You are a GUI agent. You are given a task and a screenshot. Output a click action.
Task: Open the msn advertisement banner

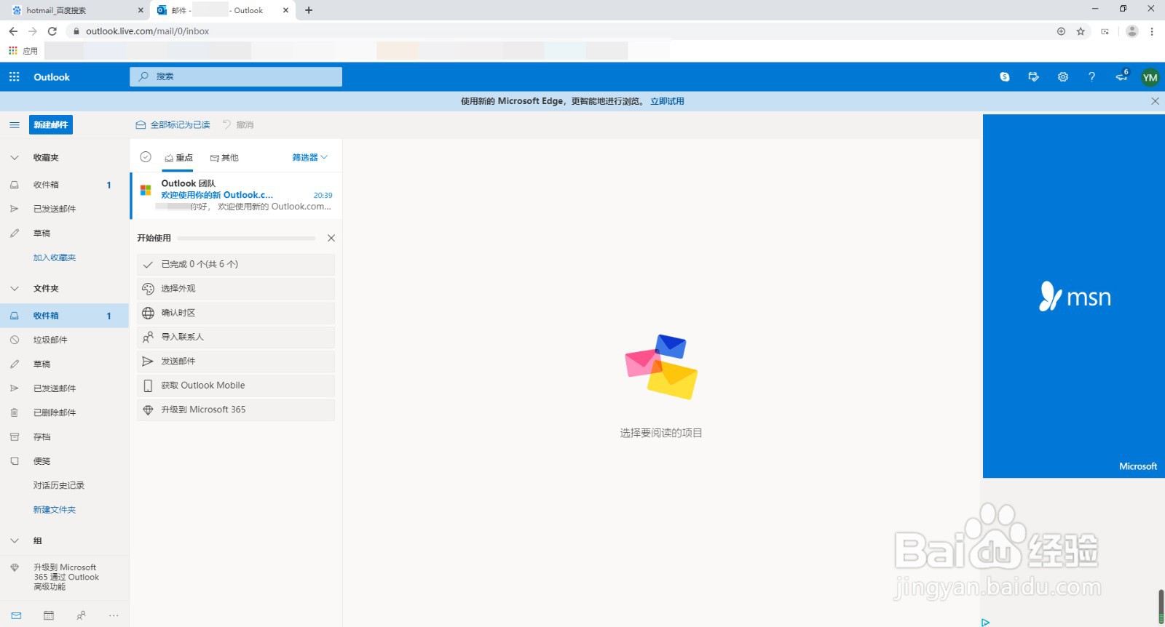click(1074, 296)
